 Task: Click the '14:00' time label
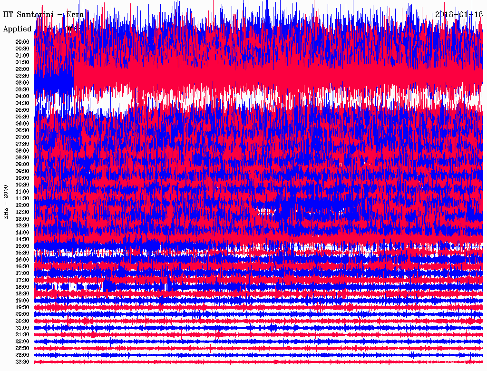pyautogui.click(x=22, y=233)
